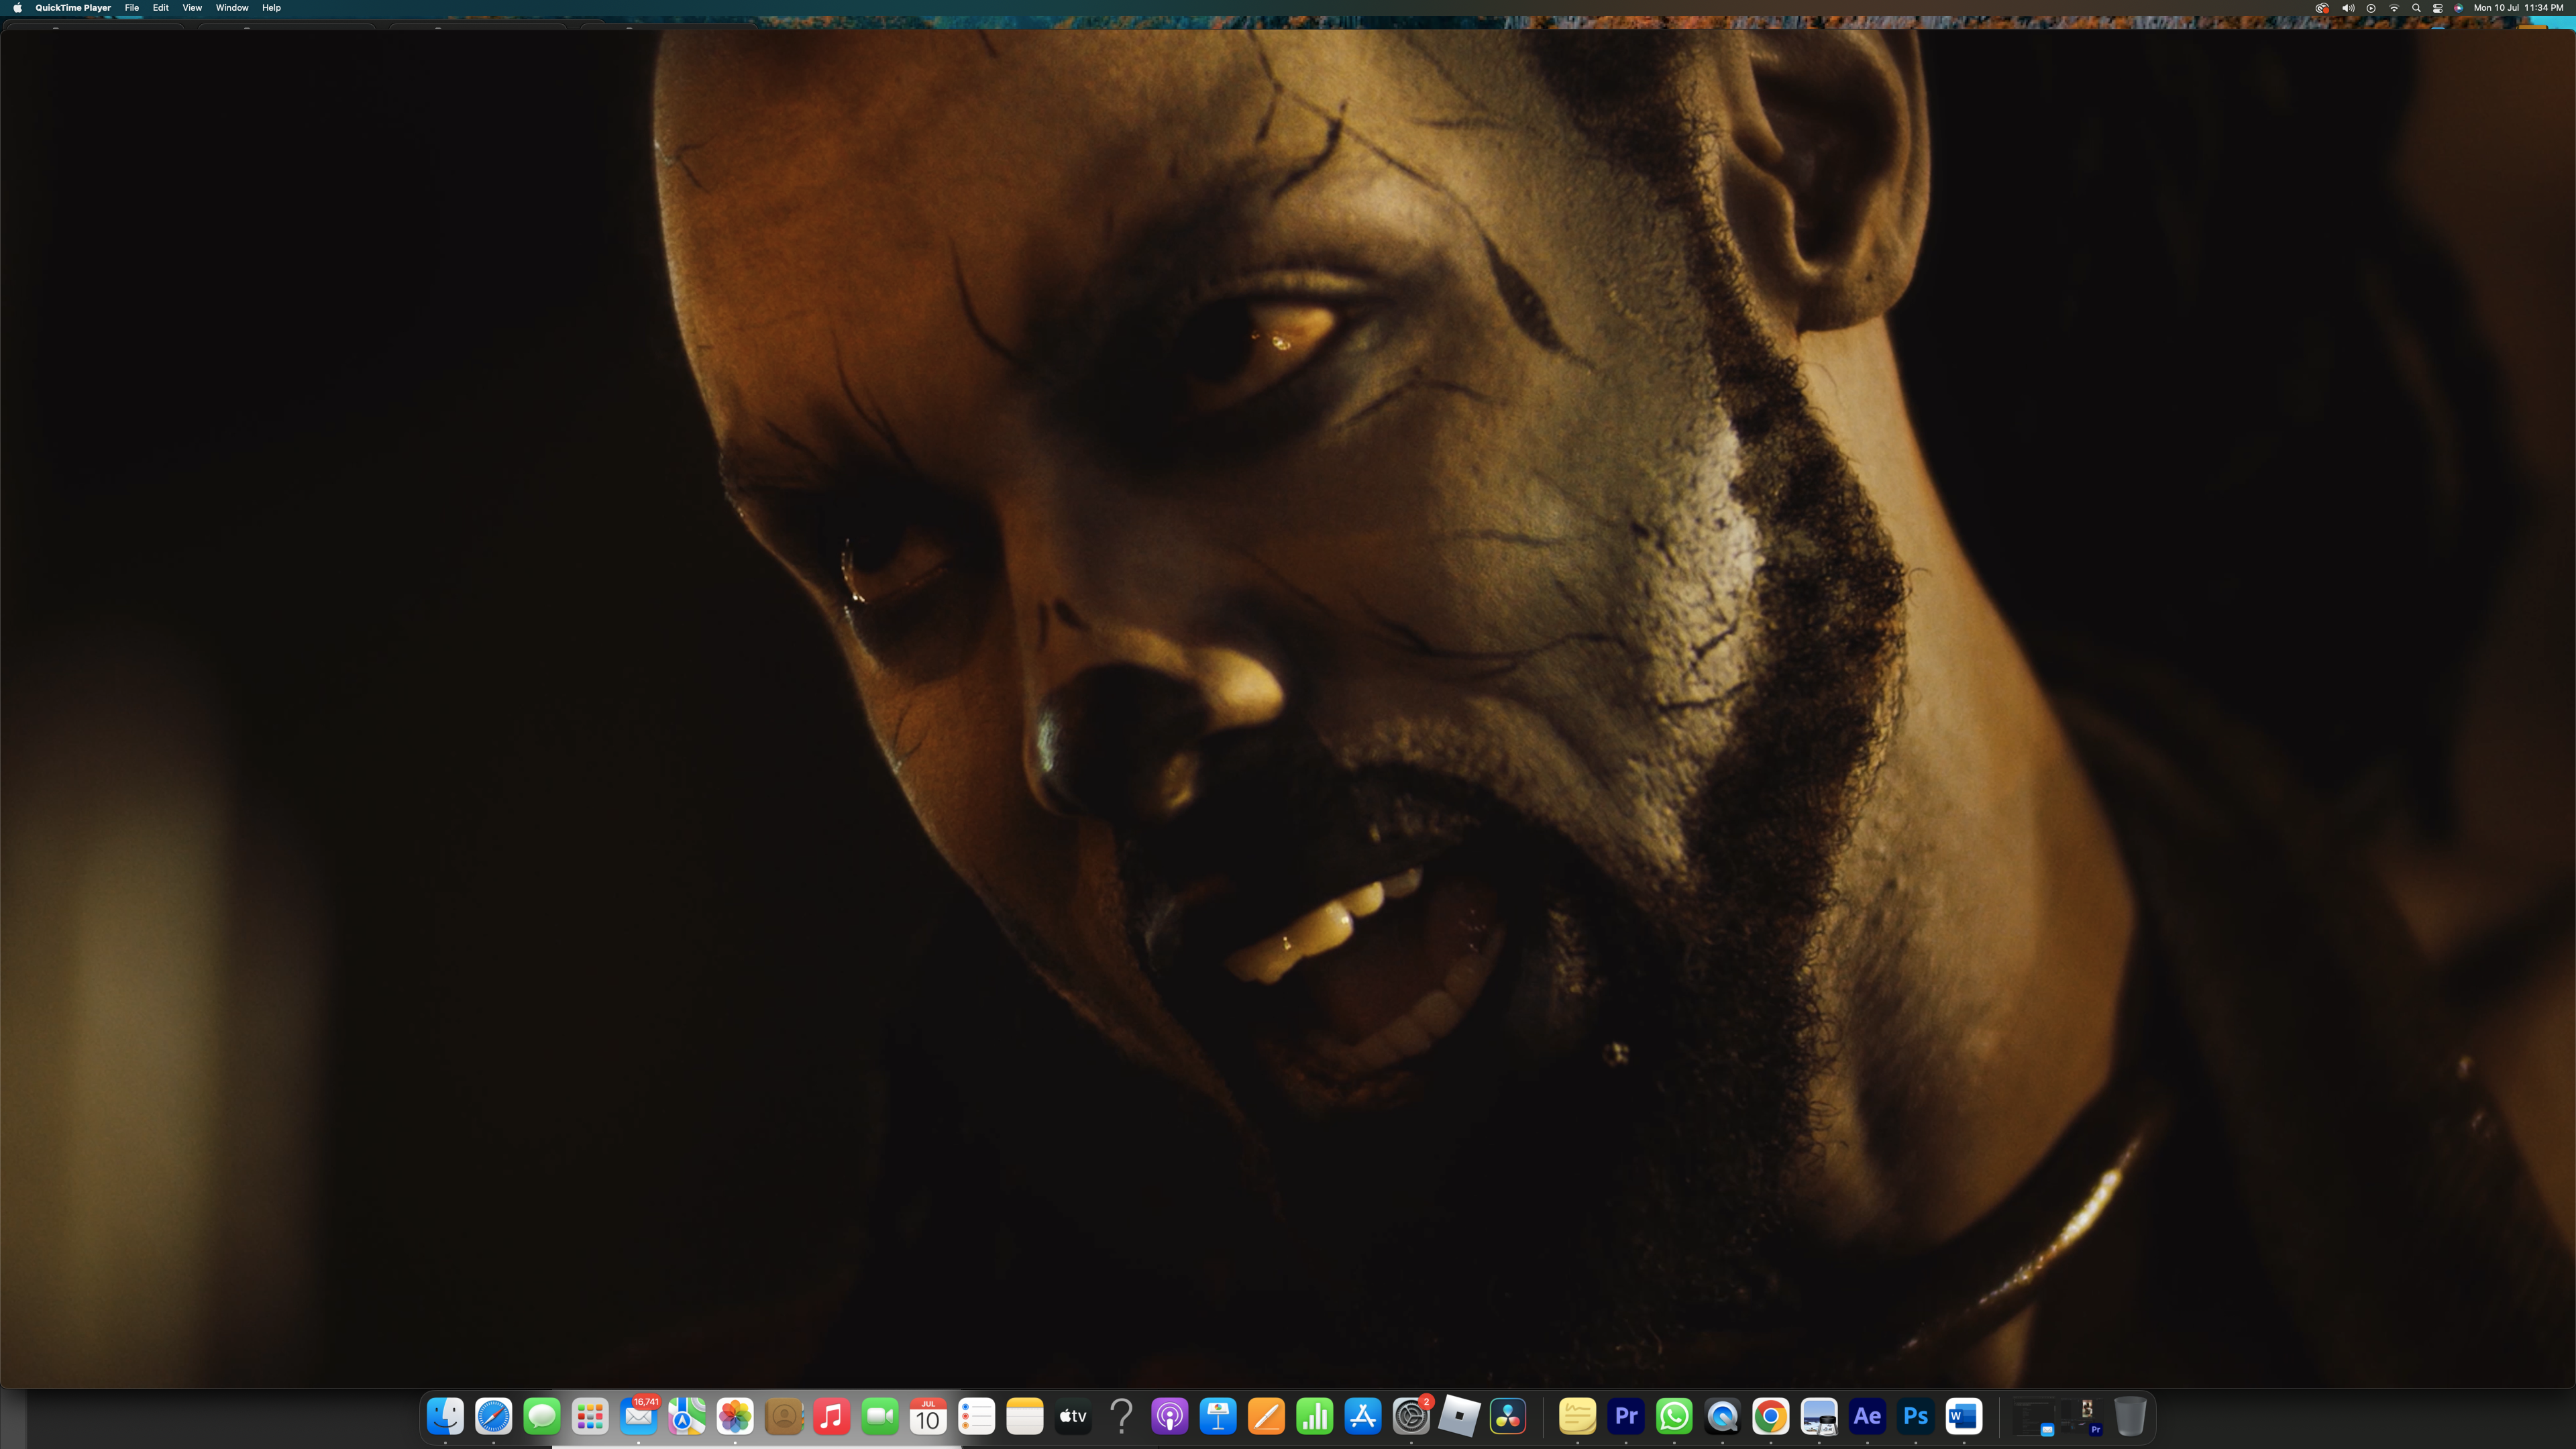The width and height of the screenshot is (2576, 1449).
Task: Open the Window menu
Action: (x=232, y=8)
